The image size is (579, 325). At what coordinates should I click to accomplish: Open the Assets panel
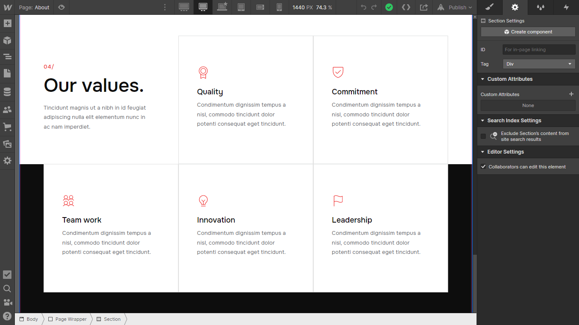[x=7, y=144]
